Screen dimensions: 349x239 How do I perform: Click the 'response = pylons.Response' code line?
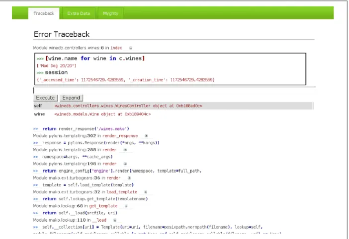(101, 143)
